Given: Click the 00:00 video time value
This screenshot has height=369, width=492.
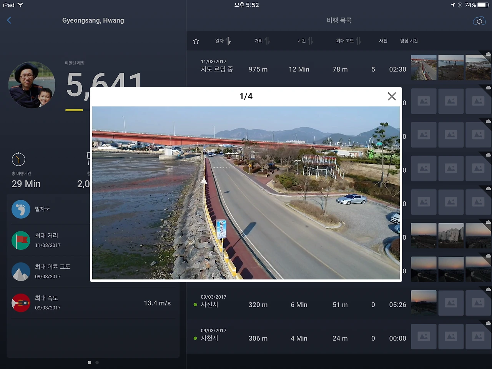Looking at the screenshot, I should pos(397,338).
